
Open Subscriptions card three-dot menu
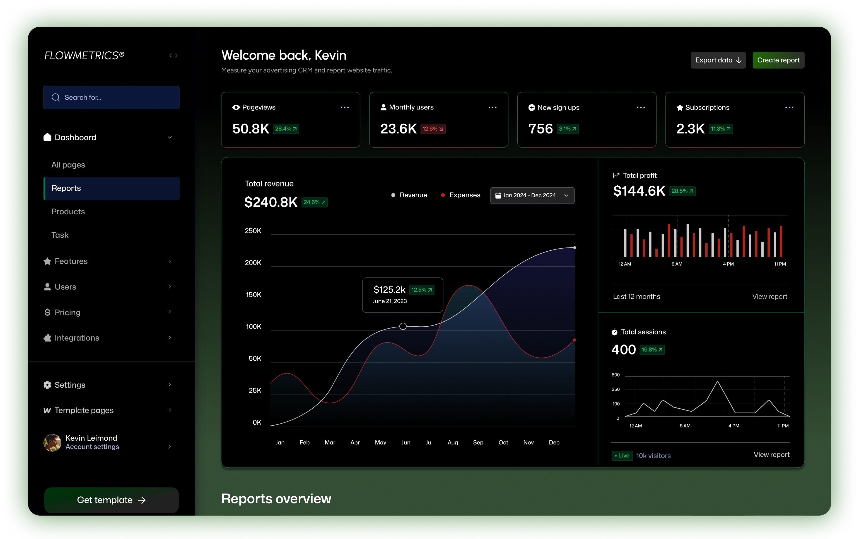point(789,107)
